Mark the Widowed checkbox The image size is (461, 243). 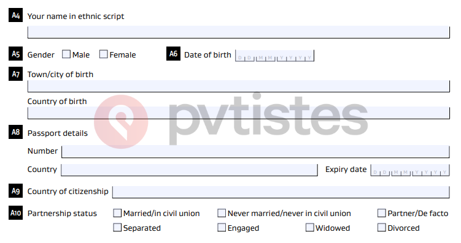coord(309,228)
